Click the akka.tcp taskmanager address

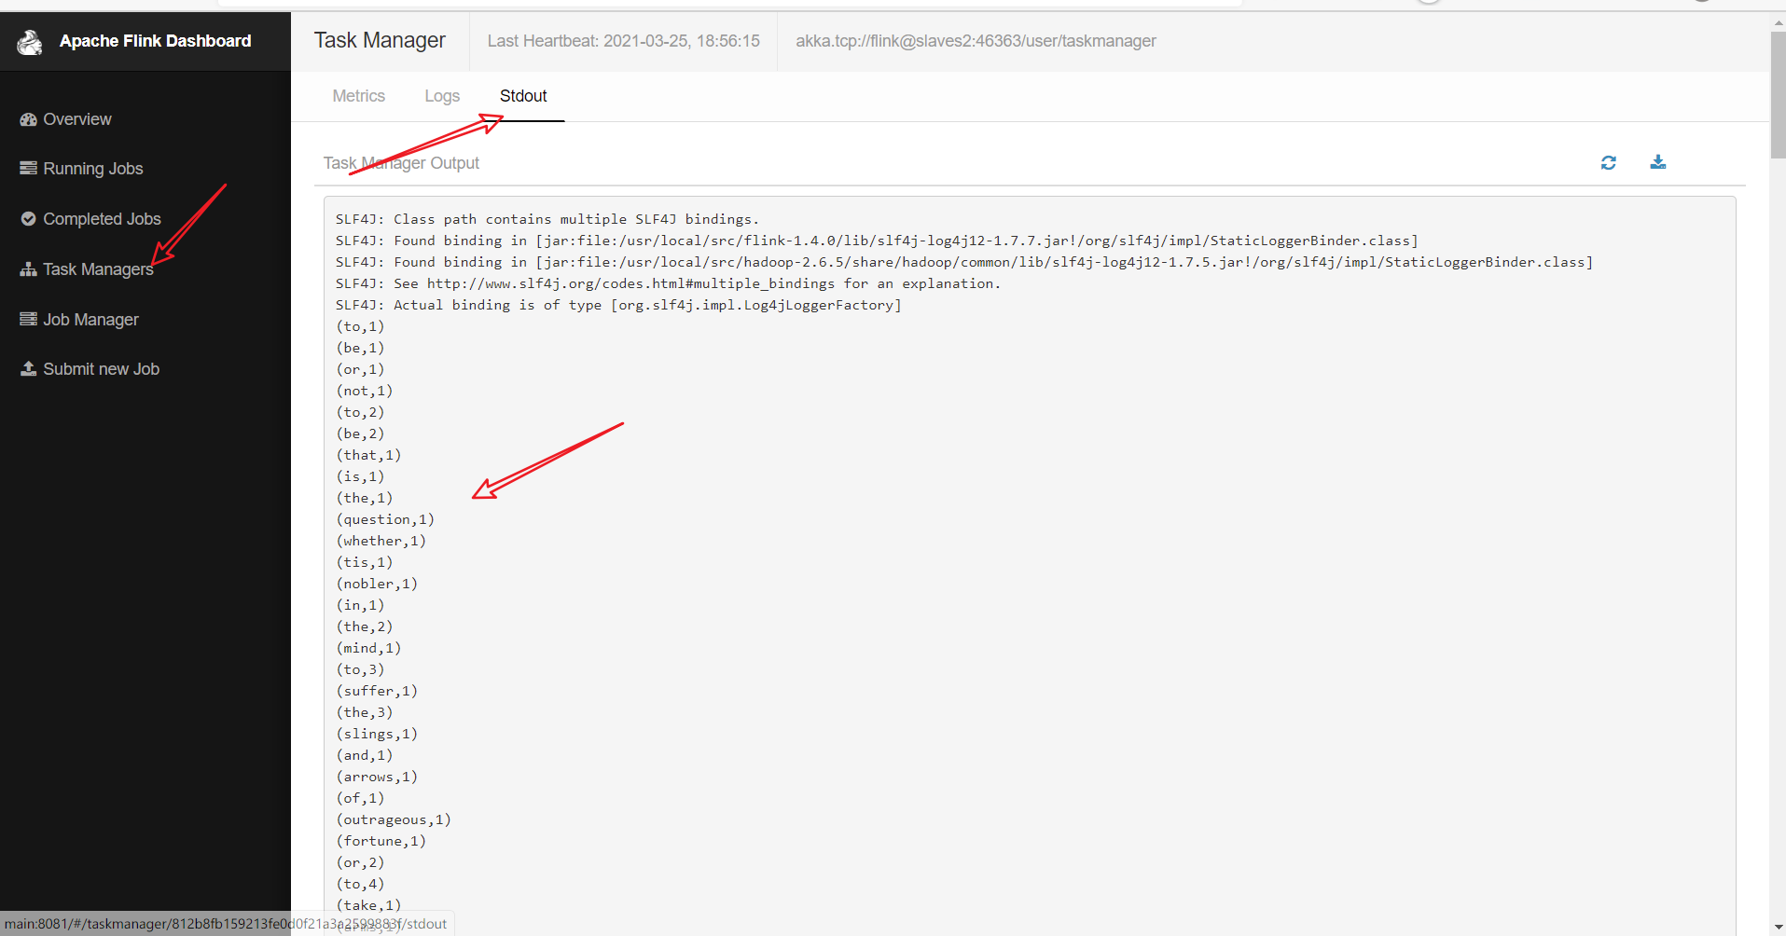point(976,41)
